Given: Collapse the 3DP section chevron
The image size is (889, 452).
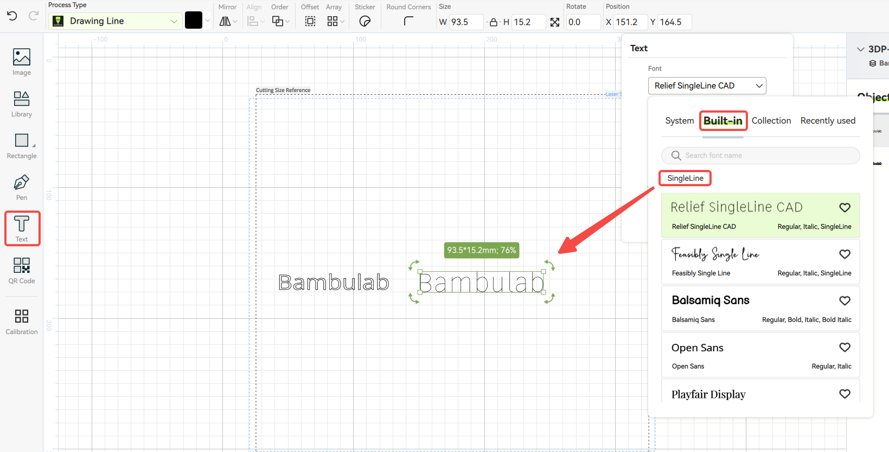Looking at the screenshot, I should coord(860,49).
